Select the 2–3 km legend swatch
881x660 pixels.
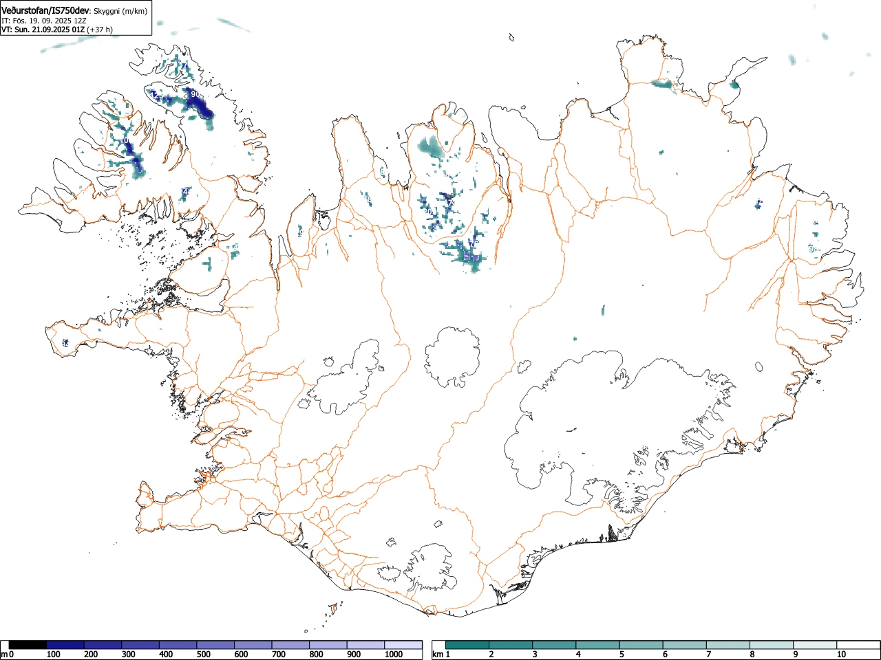click(511, 645)
